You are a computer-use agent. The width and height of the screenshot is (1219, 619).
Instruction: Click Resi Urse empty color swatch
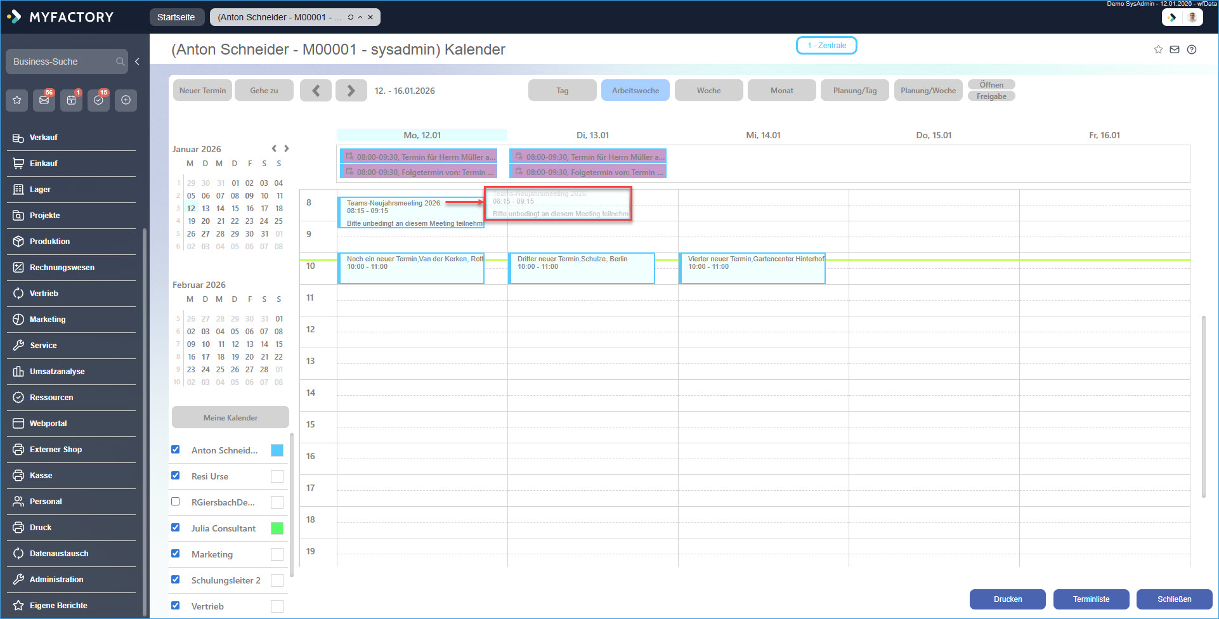point(277,476)
